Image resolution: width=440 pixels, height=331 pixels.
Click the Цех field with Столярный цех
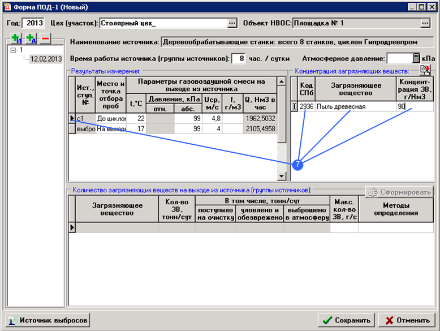(163, 23)
